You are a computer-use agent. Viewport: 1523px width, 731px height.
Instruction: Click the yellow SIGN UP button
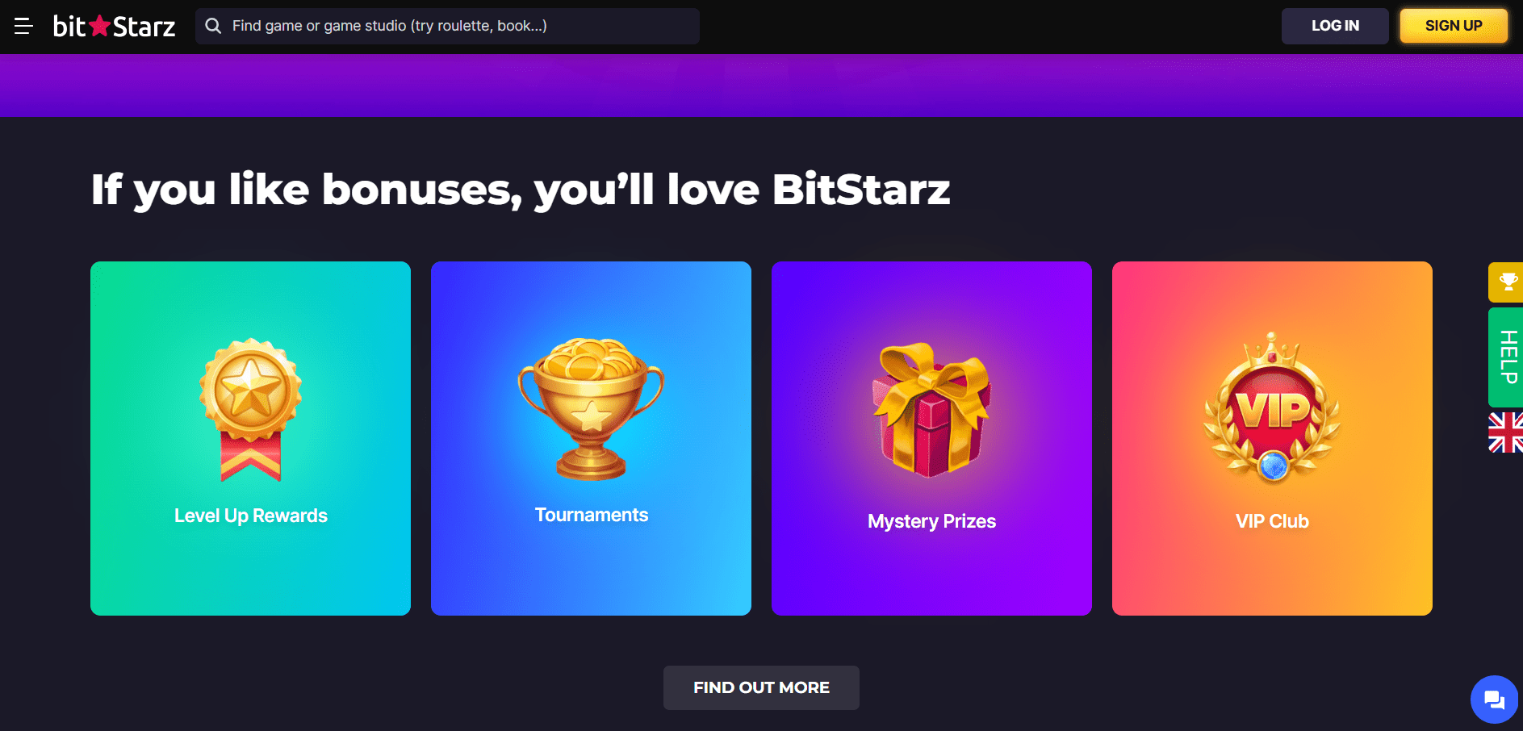coord(1454,26)
